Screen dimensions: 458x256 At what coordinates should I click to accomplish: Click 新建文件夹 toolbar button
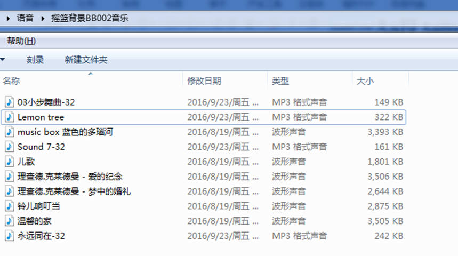[86, 60]
